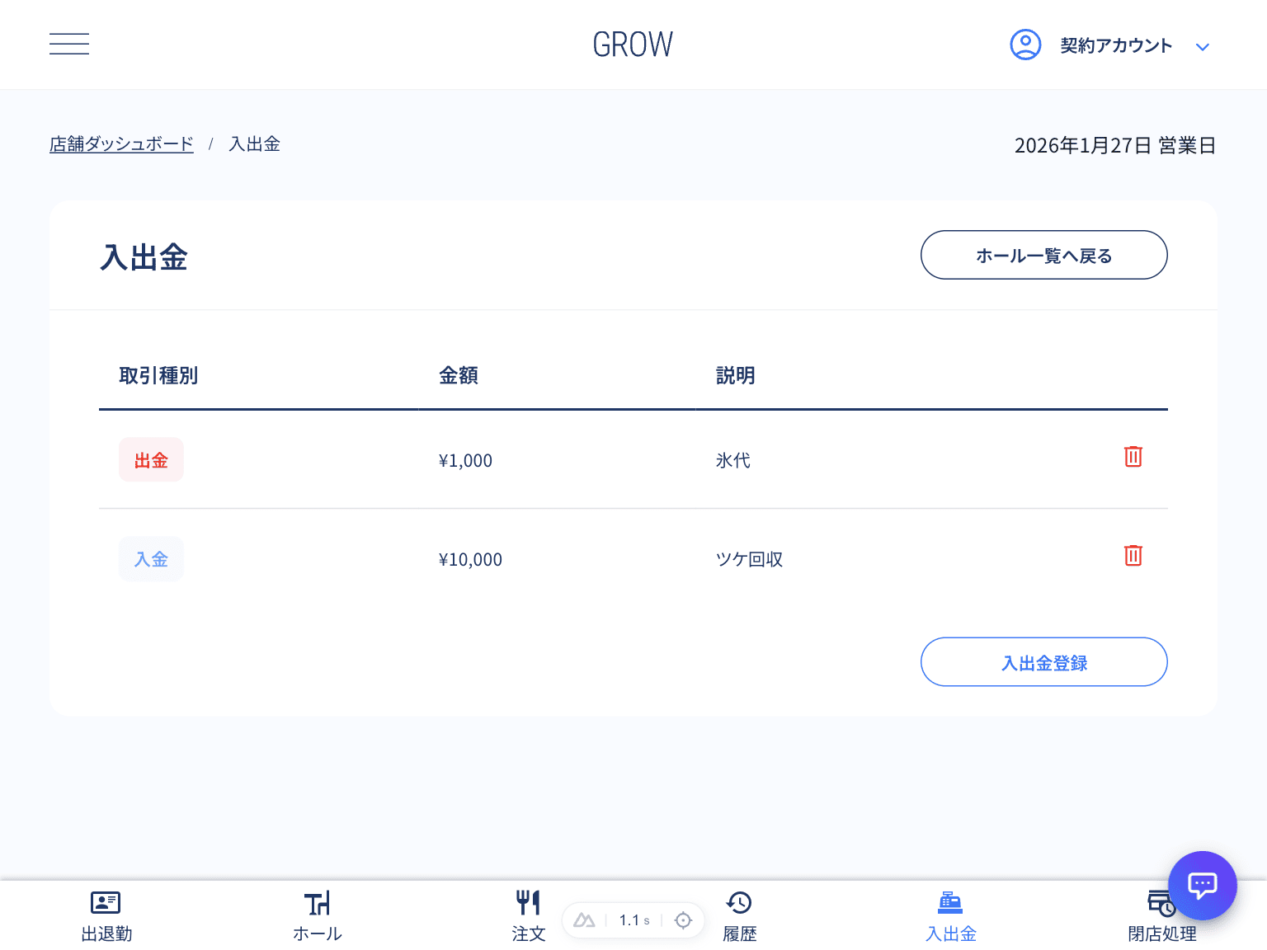
Task: Open the 注文 order tab
Action: point(528,916)
